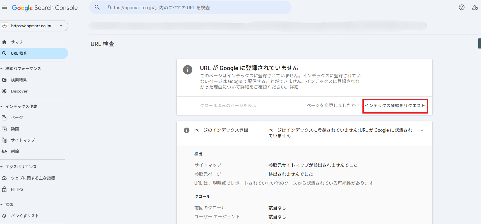Click the 検出 section heading

click(198, 154)
